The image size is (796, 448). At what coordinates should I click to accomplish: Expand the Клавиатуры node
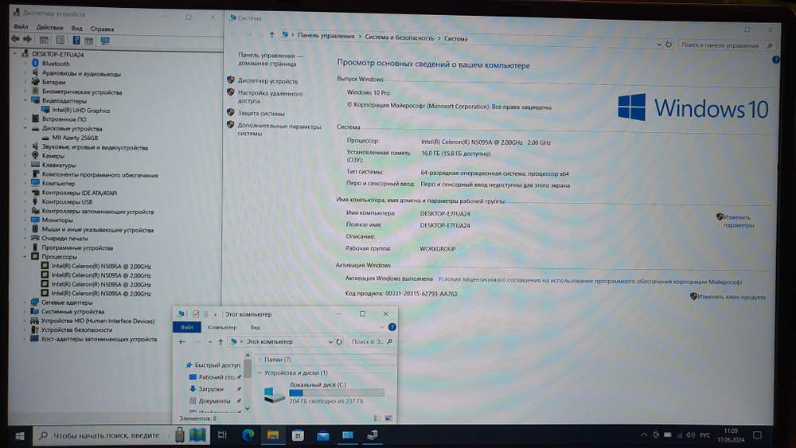(x=25, y=165)
